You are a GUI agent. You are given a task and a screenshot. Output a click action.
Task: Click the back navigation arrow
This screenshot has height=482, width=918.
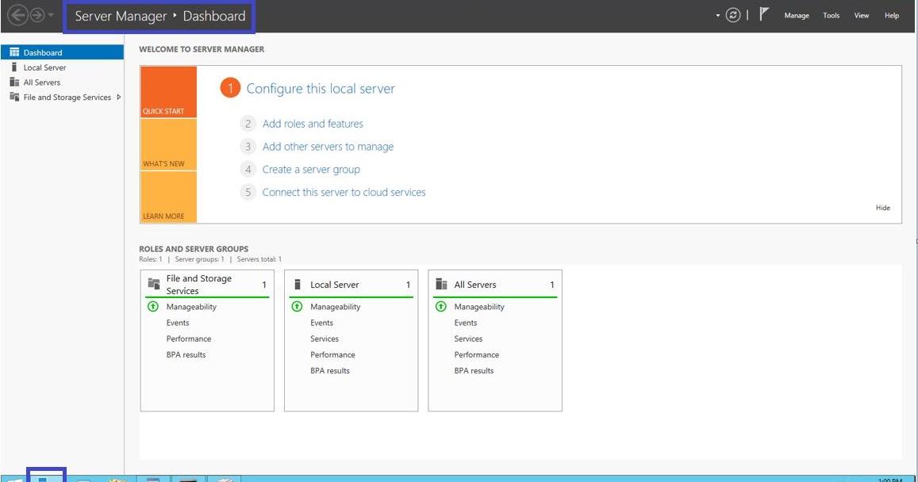(17, 13)
